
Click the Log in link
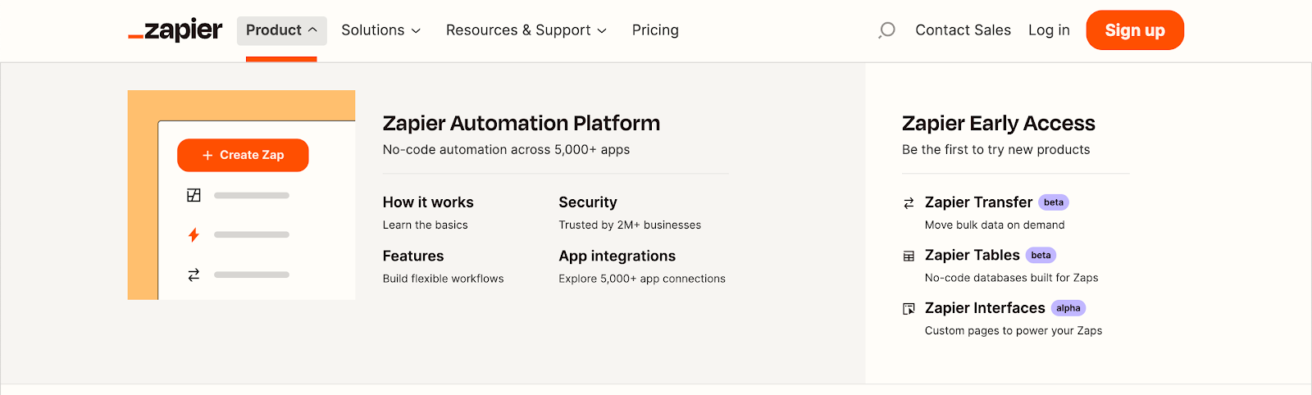pos(1049,30)
